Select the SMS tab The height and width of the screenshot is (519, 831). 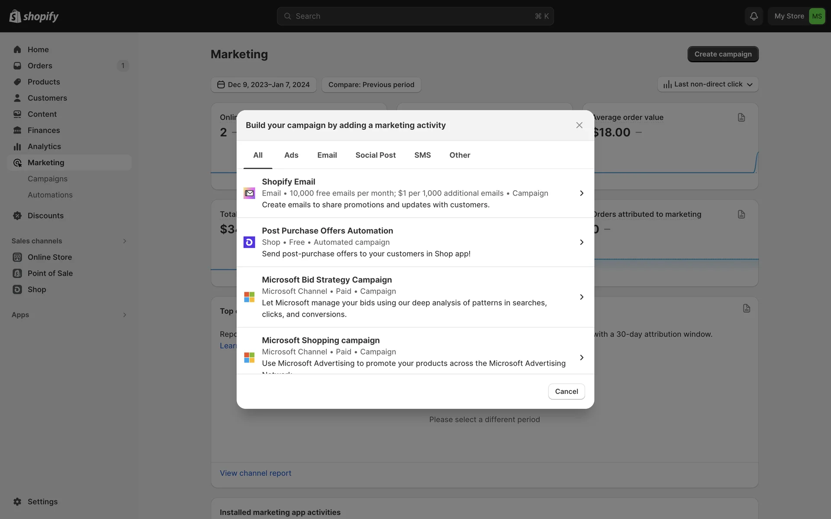click(x=422, y=155)
